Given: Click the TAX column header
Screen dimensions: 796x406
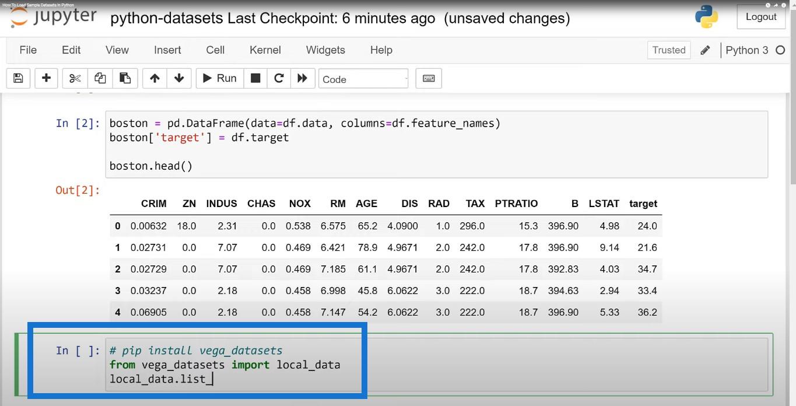Looking at the screenshot, I should (475, 204).
